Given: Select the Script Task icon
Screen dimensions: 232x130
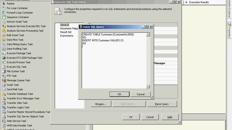Looking at the screenshot, I should (x=4, y=85).
